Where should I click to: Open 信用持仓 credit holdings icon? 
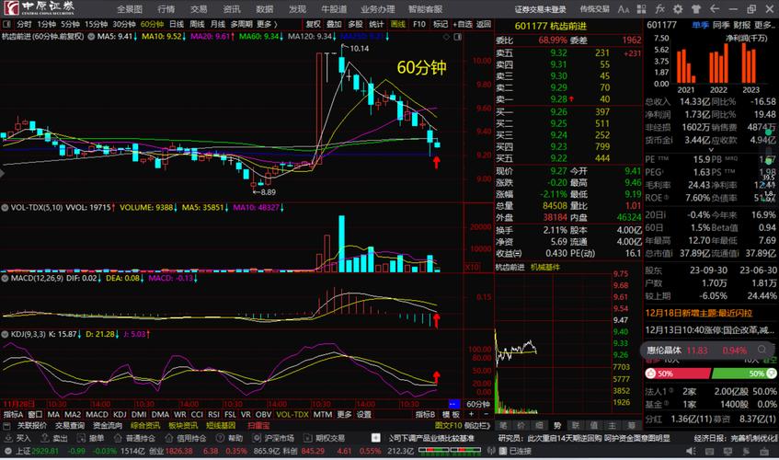coord(169,438)
